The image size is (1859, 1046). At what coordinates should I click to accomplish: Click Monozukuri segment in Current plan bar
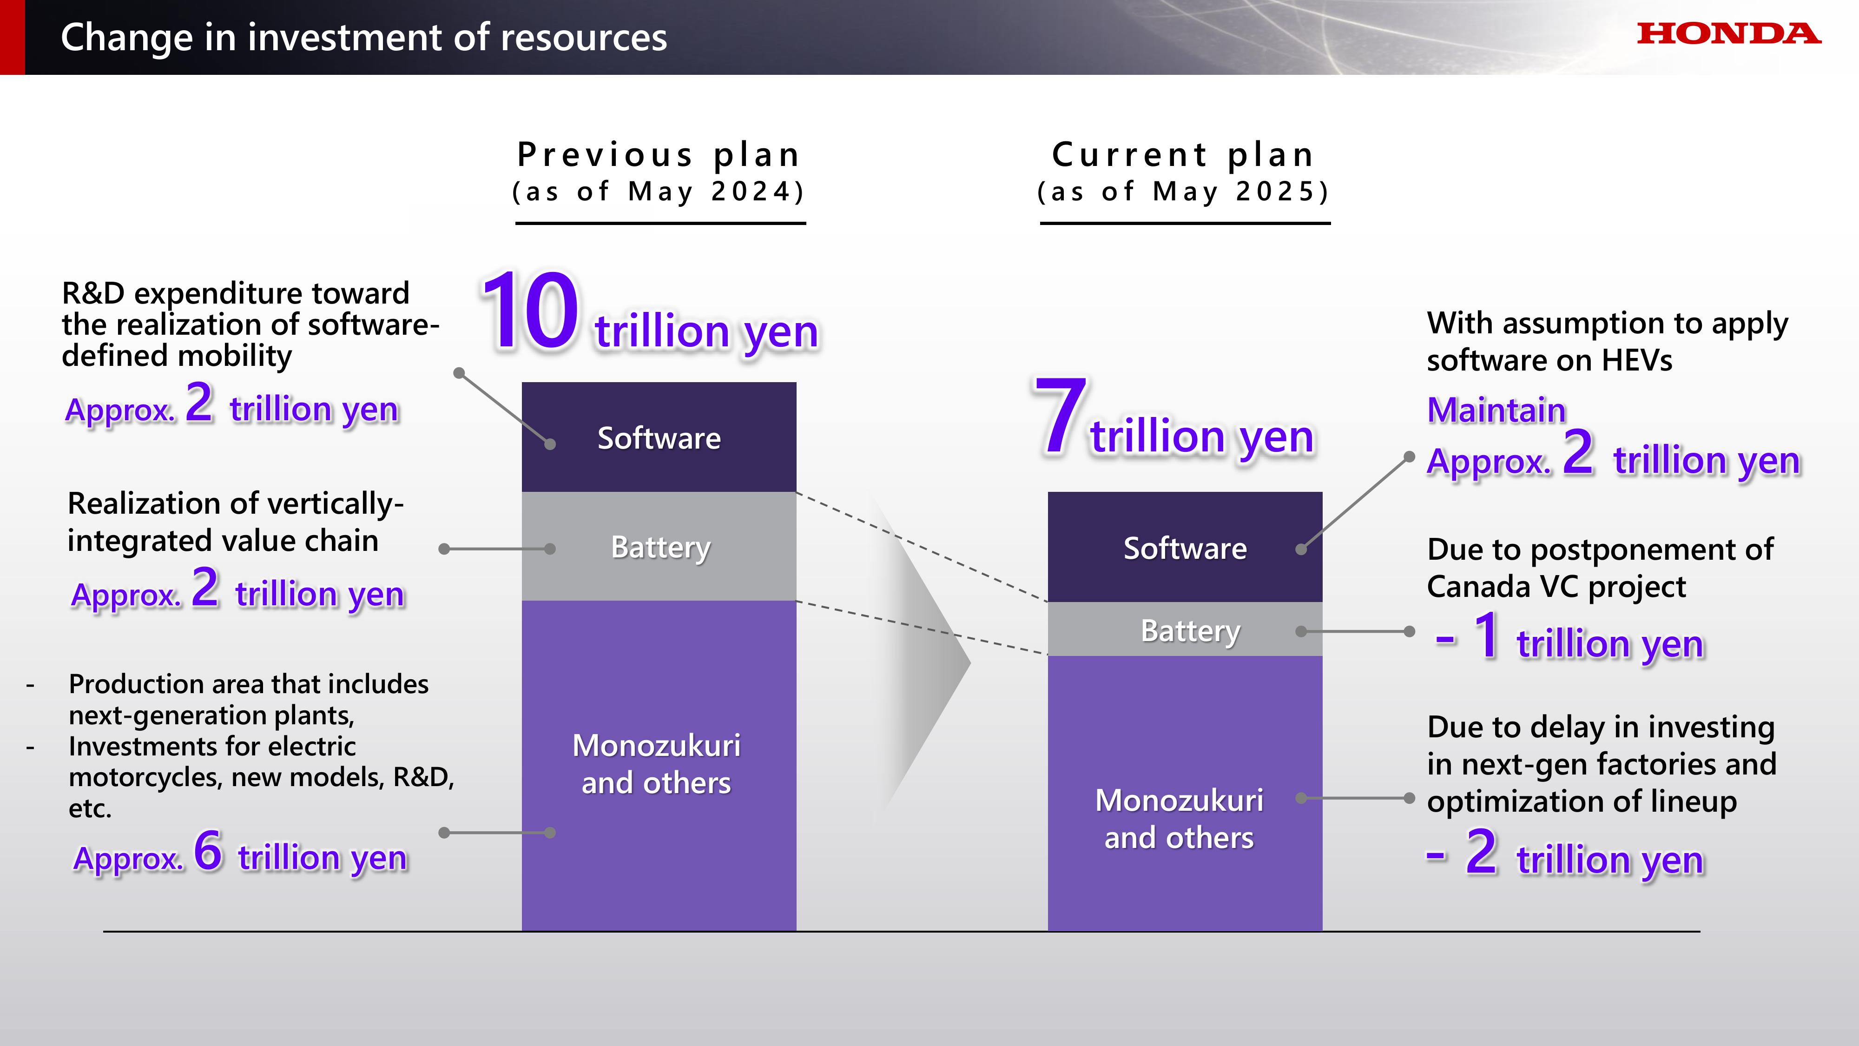1179,819
